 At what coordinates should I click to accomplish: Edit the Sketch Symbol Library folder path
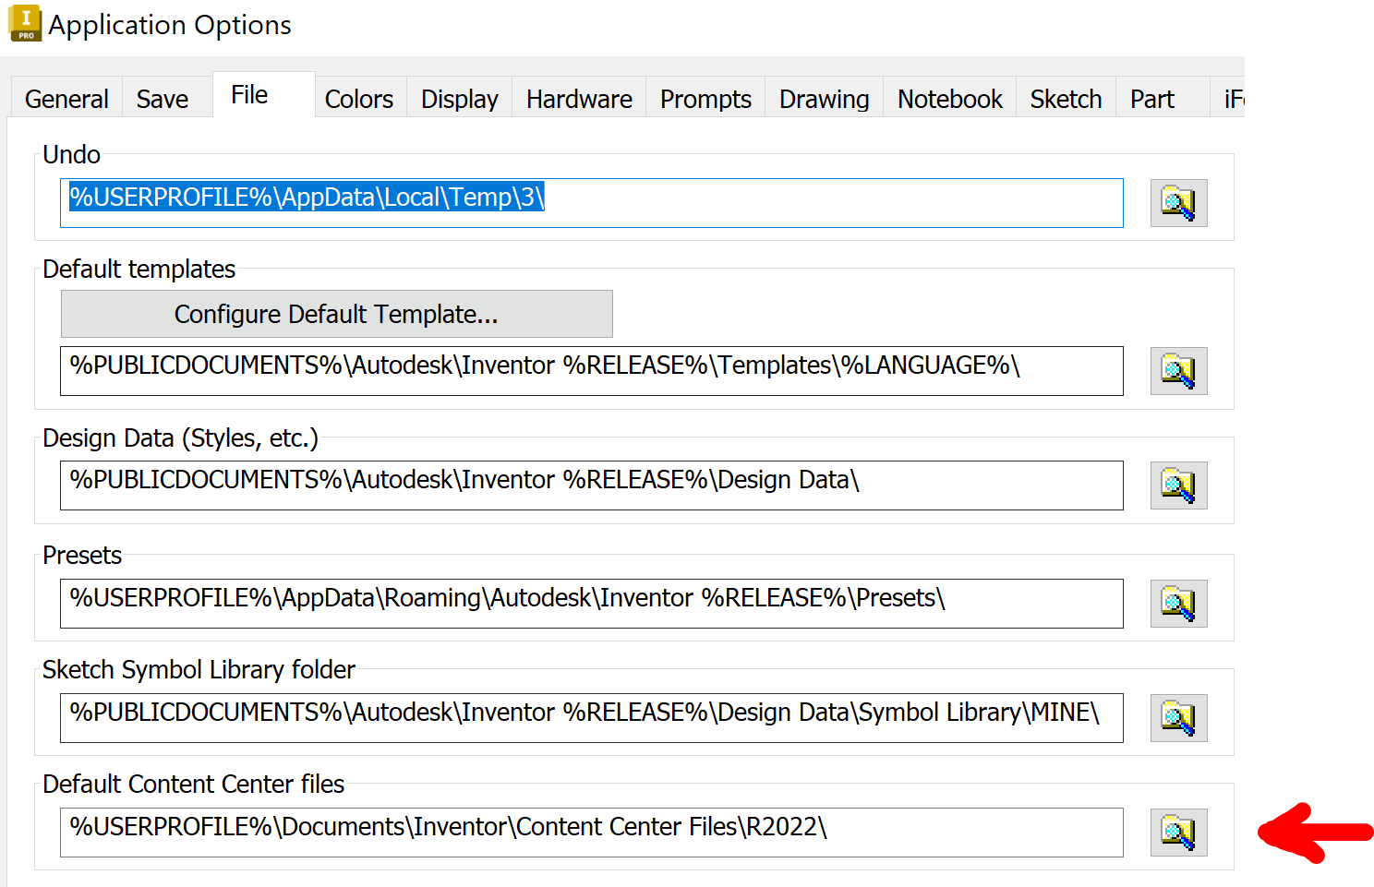click(x=592, y=718)
